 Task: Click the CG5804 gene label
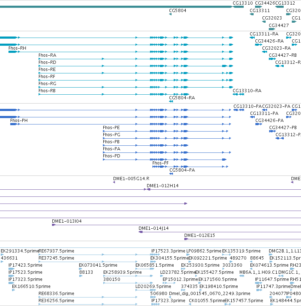[178, 11]
